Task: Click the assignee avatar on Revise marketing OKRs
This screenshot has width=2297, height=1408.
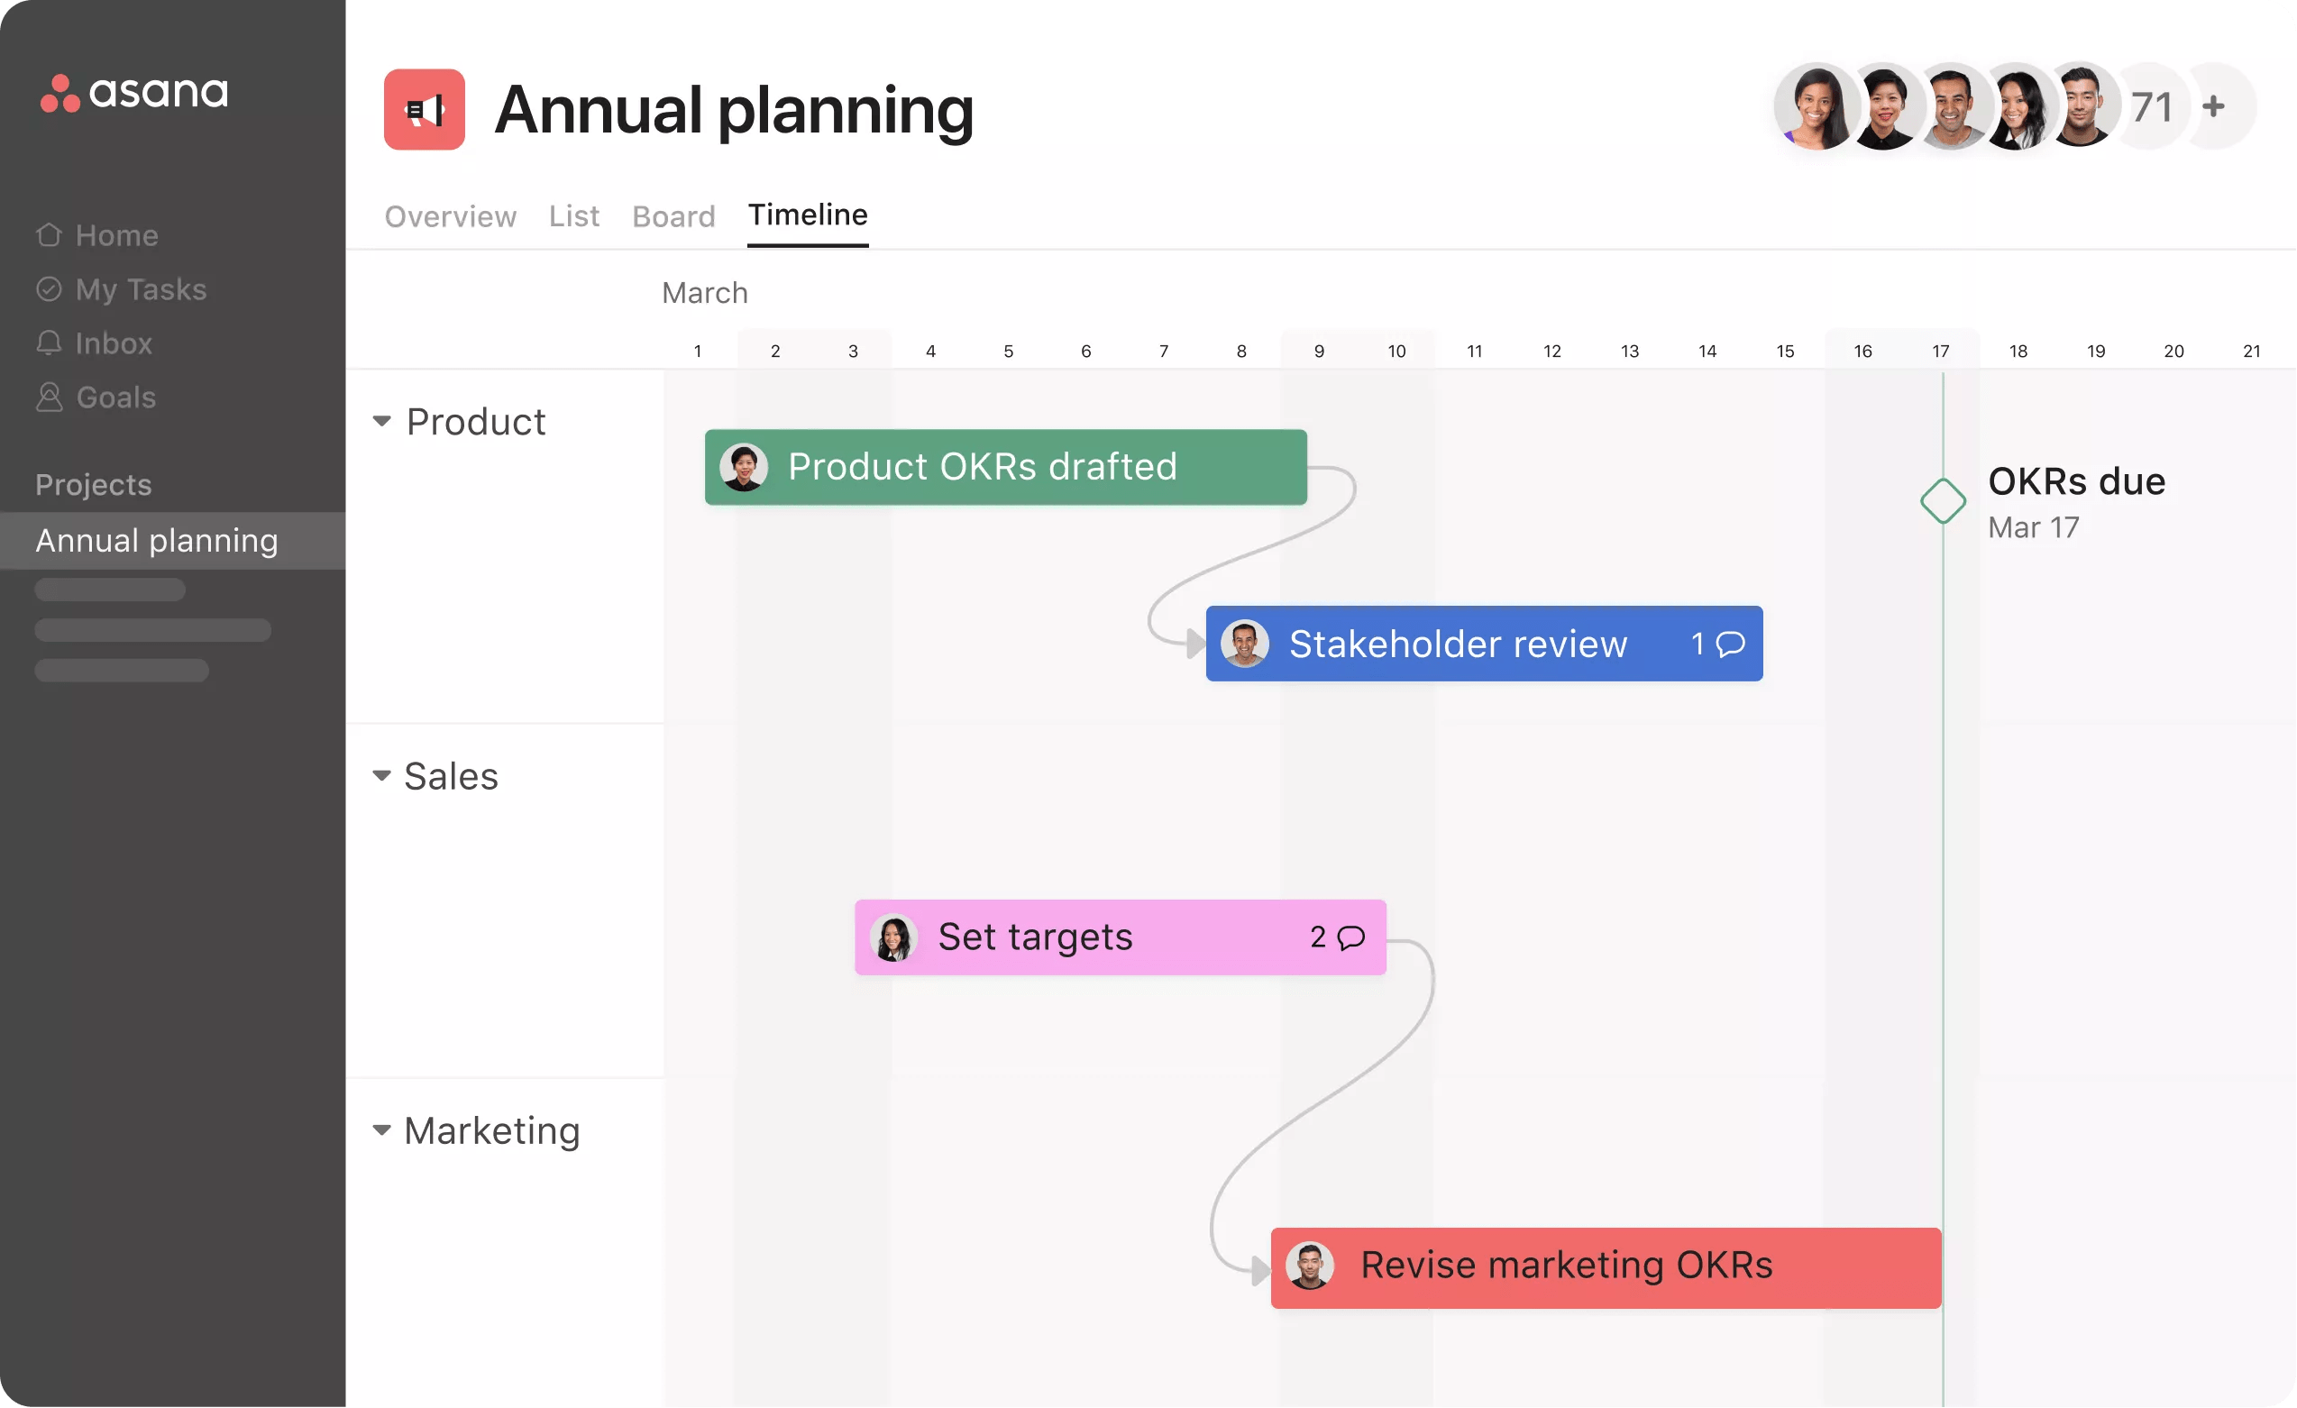Action: tap(1312, 1266)
